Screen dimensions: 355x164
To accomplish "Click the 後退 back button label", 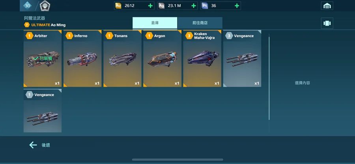I will click(x=46, y=145).
